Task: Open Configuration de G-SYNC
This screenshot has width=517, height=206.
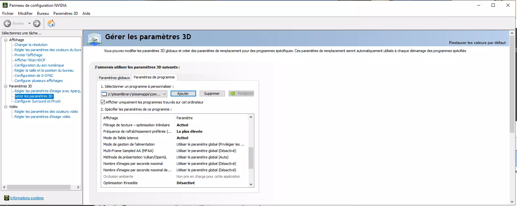Action: coord(34,76)
